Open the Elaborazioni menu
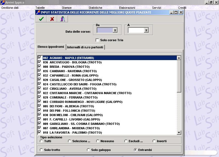The height and width of the screenshot is (157, 219). (127, 8)
